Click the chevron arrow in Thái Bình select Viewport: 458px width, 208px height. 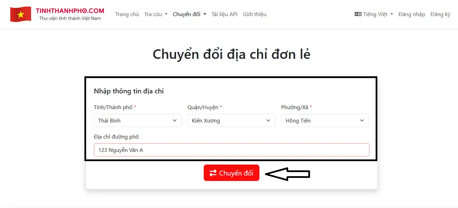175,120
